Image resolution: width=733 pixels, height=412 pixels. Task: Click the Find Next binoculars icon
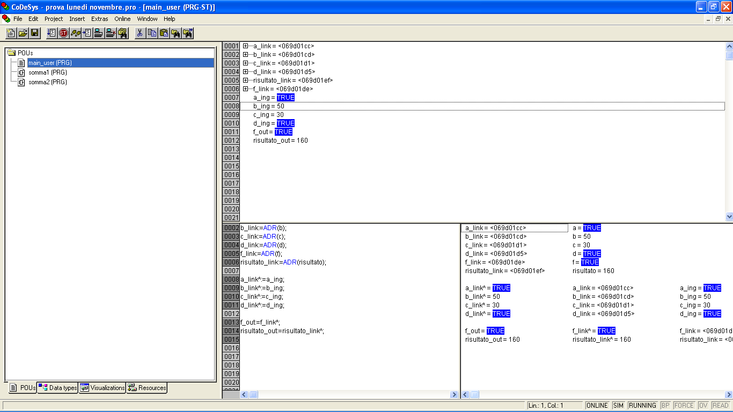[187, 33]
